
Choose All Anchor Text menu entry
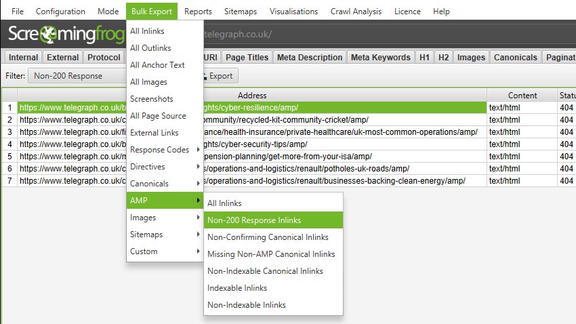click(x=165, y=65)
